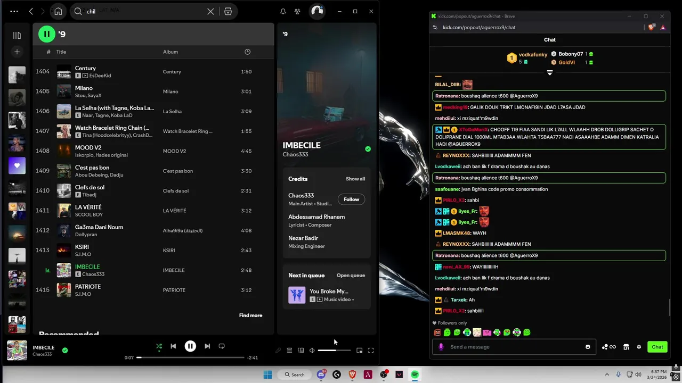
Task: Sort by duration clock icon
Action: 247,52
